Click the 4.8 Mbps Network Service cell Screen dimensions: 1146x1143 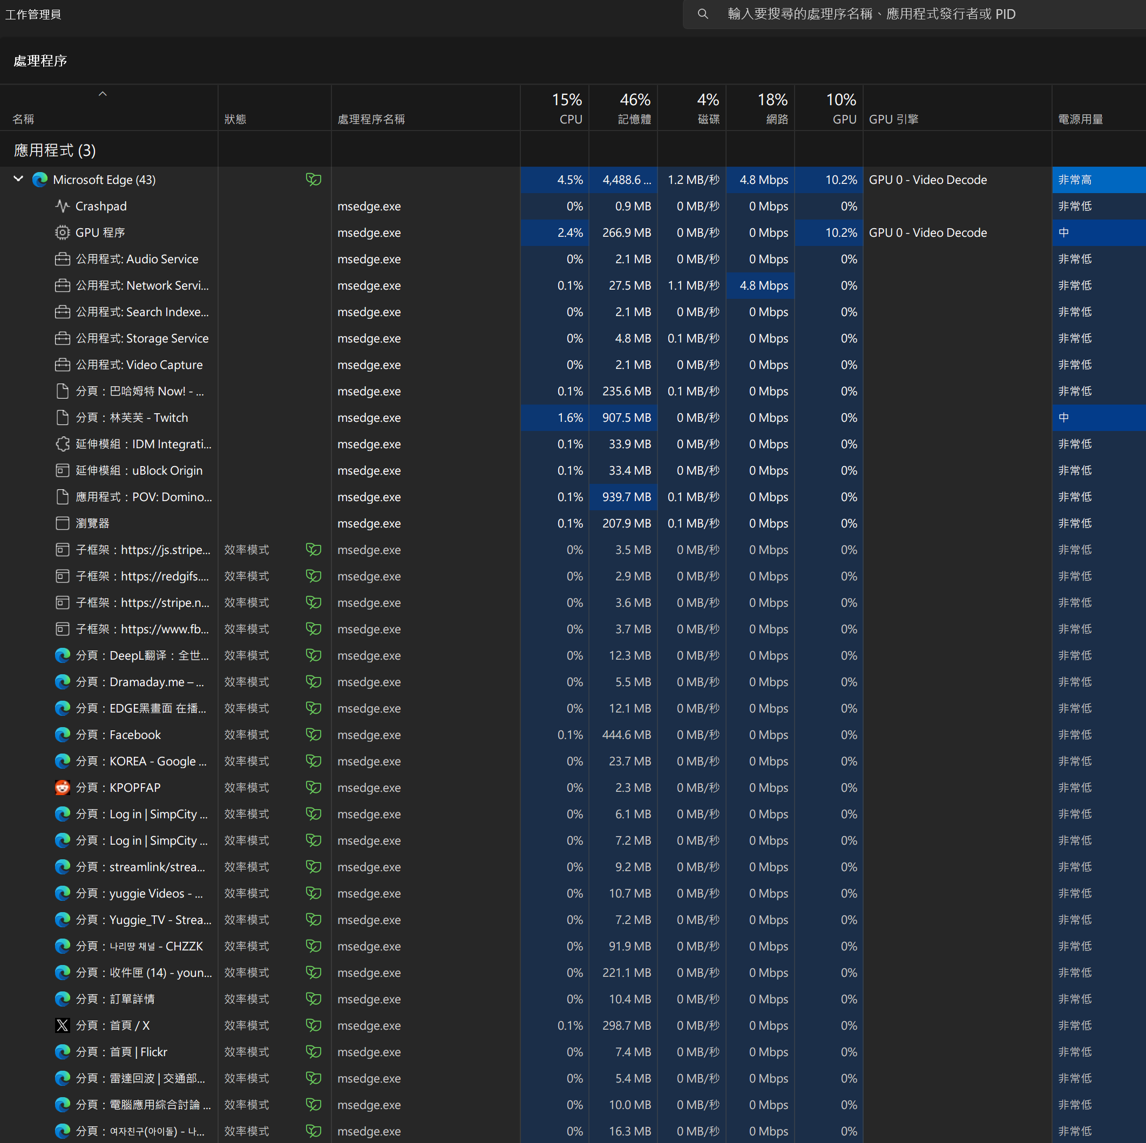coord(761,286)
